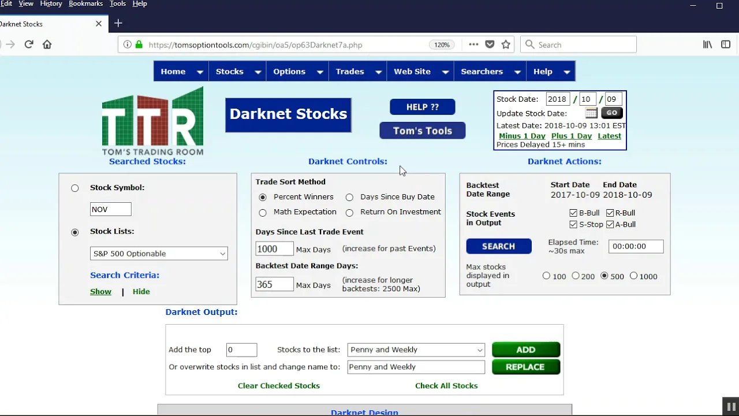Open the Web Site nav item
This screenshot has width=739, height=416.
pos(412,72)
